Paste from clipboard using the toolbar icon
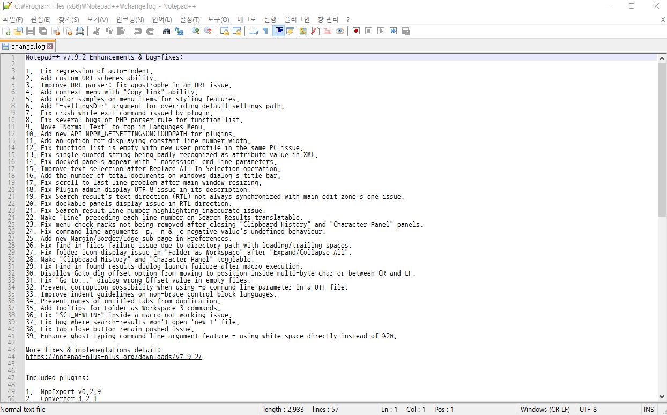The height and width of the screenshot is (415, 667). click(121, 31)
